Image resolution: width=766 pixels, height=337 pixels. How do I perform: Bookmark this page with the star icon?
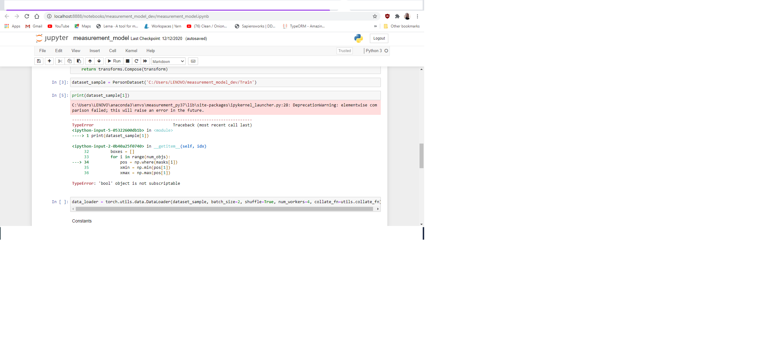(x=375, y=16)
